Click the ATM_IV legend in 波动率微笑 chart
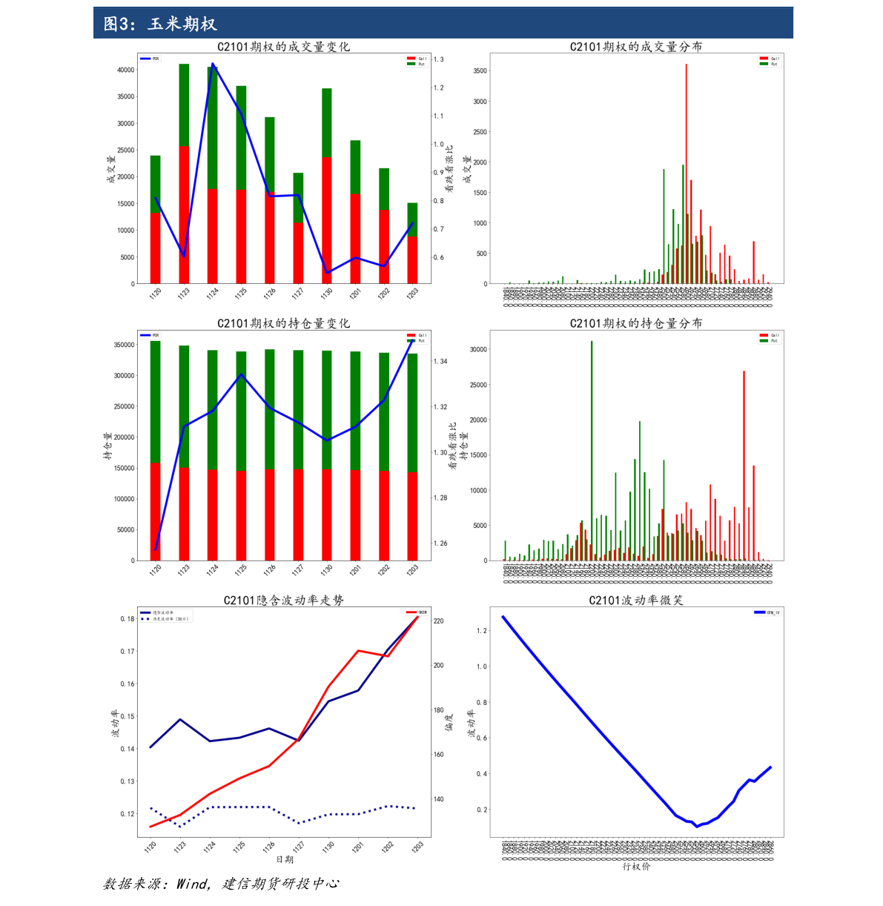The image size is (883, 906). [x=767, y=612]
